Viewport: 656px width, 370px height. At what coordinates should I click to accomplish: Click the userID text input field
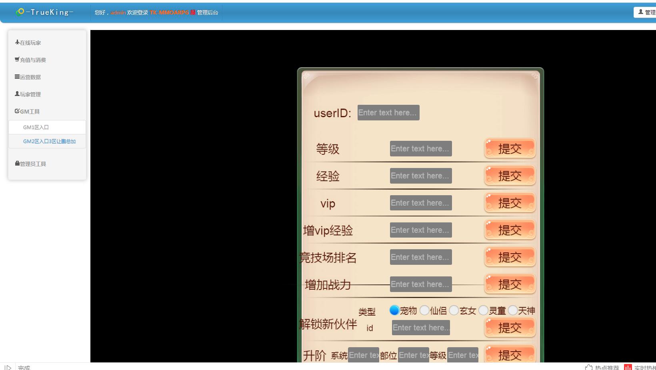click(x=388, y=113)
